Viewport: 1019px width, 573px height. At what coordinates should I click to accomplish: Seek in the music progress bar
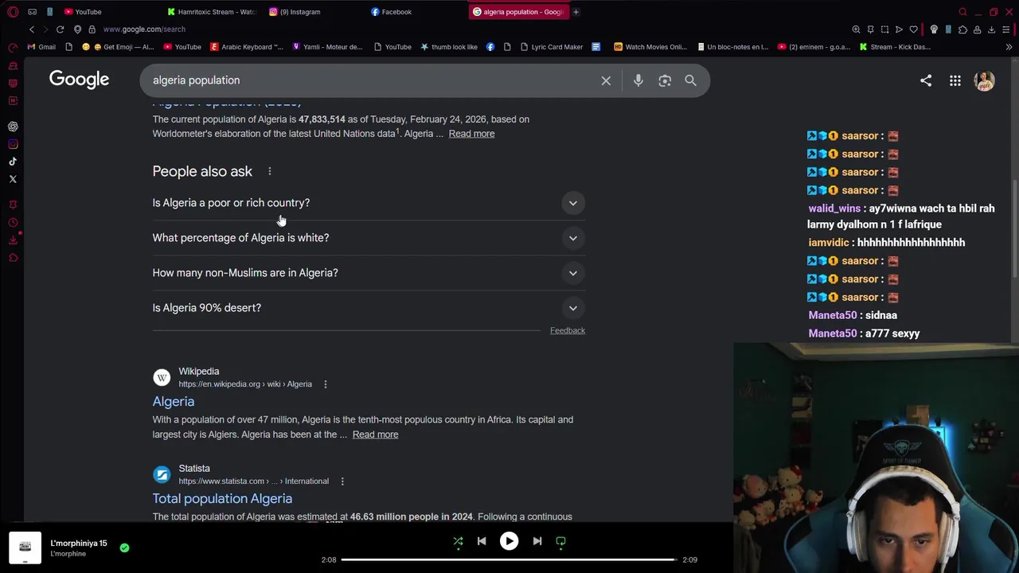tap(509, 559)
